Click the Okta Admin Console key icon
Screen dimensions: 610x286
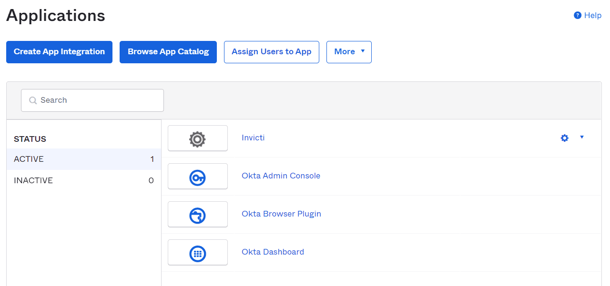[x=197, y=178]
